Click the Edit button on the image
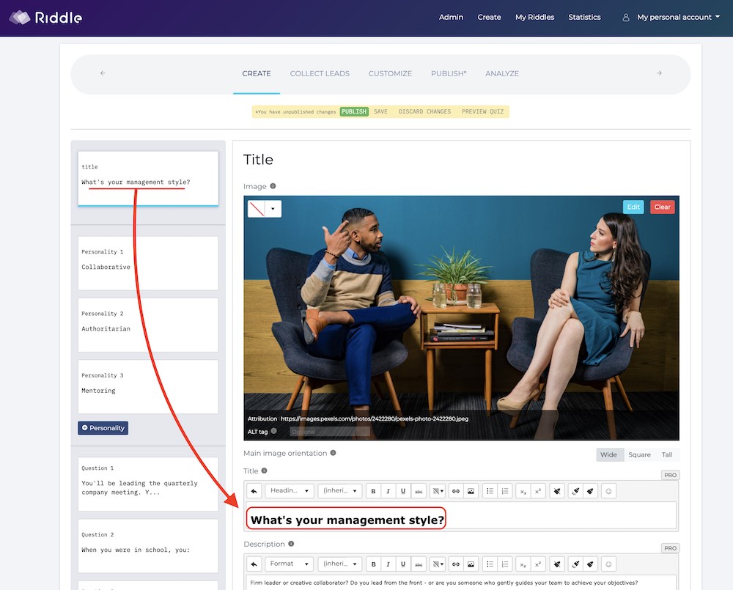This screenshot has height=590, width=733. pos(633,207)
